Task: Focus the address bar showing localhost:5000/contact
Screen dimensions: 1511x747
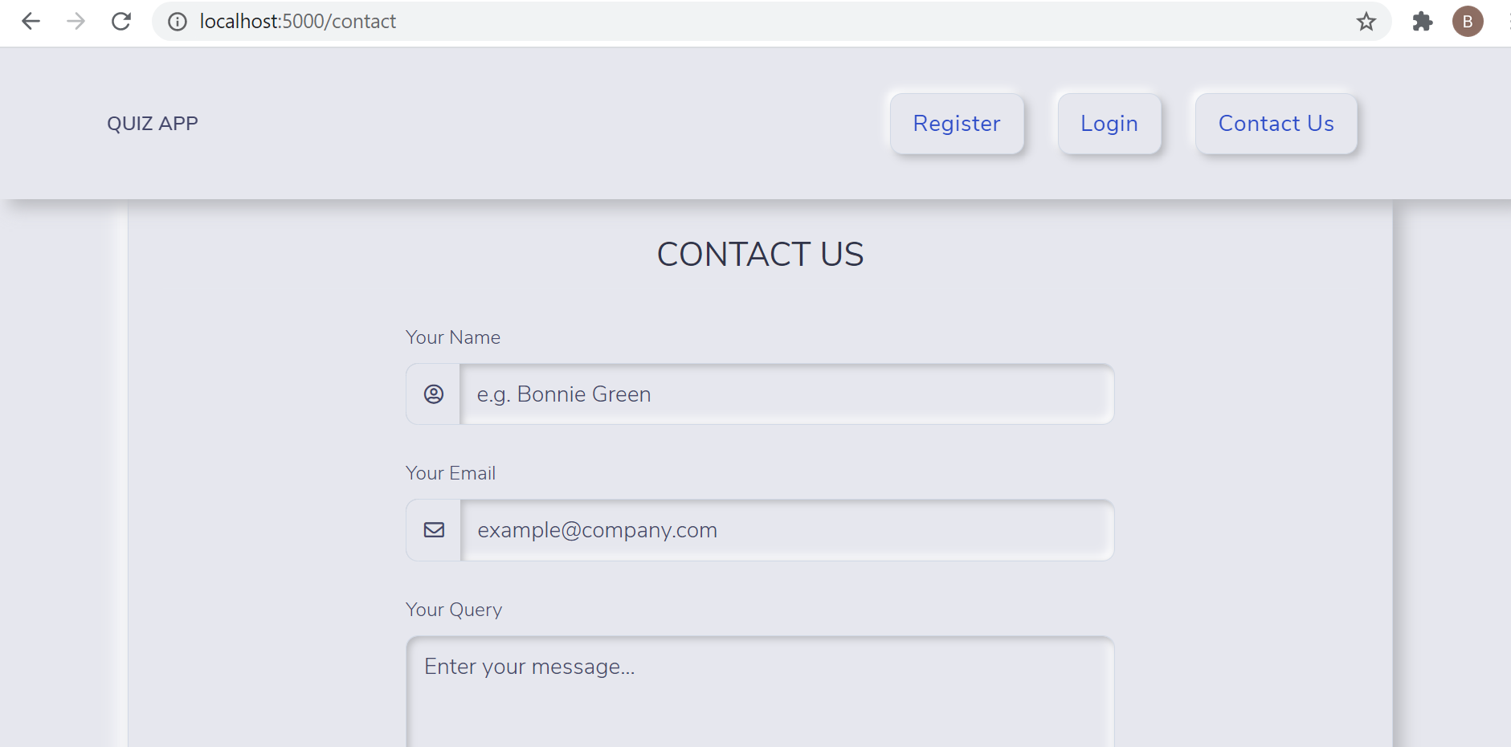Action: click(x=755, y=22)
